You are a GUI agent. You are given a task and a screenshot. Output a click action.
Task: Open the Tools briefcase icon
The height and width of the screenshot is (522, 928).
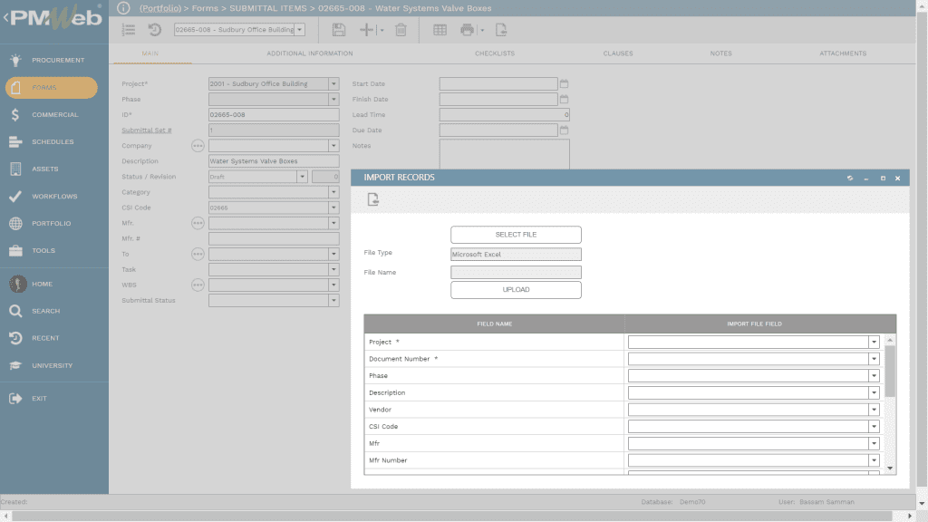[x=16, y=250]
